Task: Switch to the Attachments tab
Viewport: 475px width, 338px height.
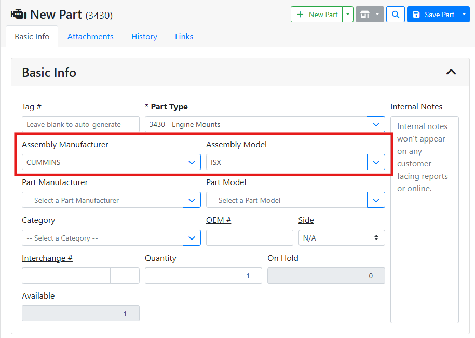Action: (90, 37)
